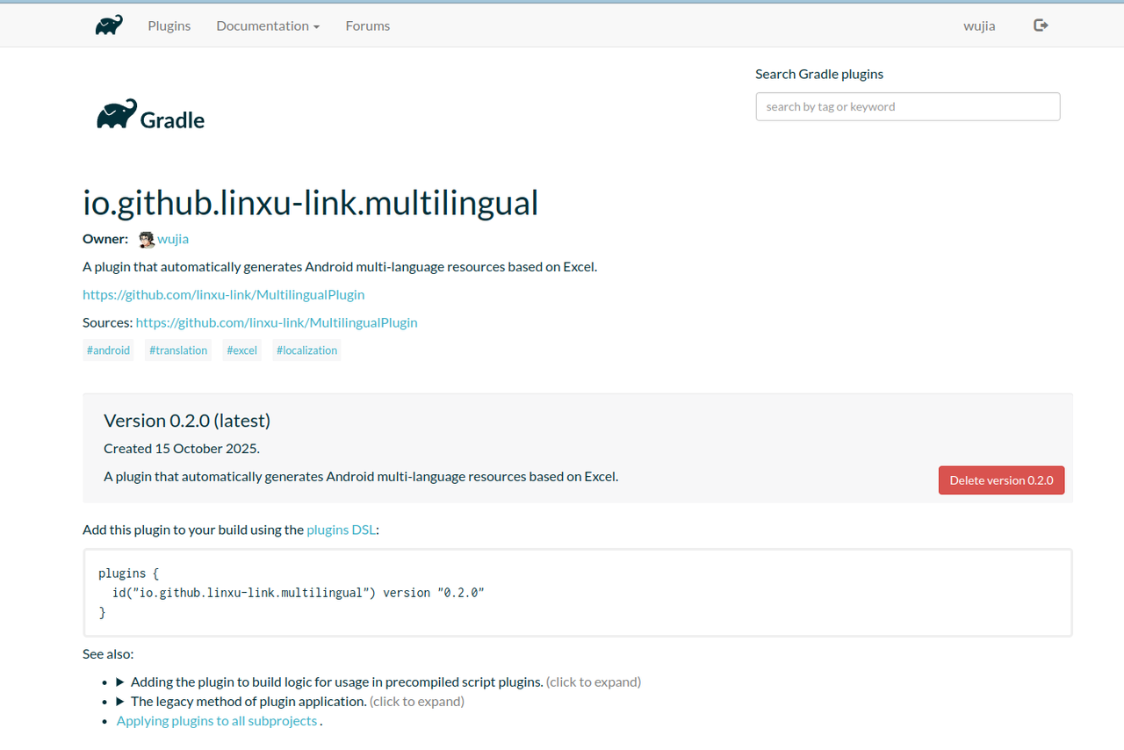
Task: Click the wujia owner avatar image
Action: (x=147, y=239)
